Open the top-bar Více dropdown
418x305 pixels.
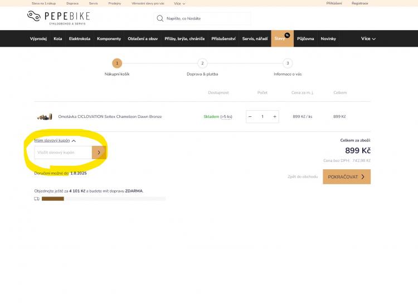click(179, 3)
